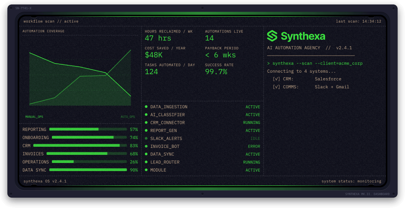
Task: Select the DATA_INGESTION module name
Action: [x=169, y=107]
